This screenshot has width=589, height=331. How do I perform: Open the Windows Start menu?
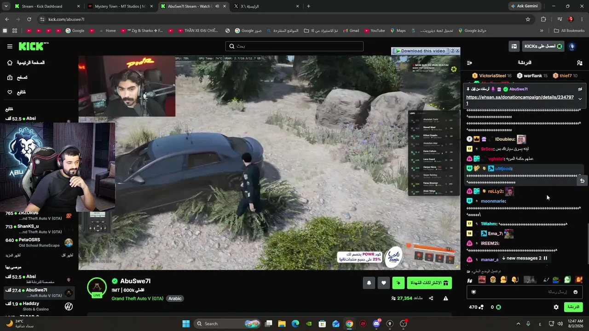[x=186, y=324]
